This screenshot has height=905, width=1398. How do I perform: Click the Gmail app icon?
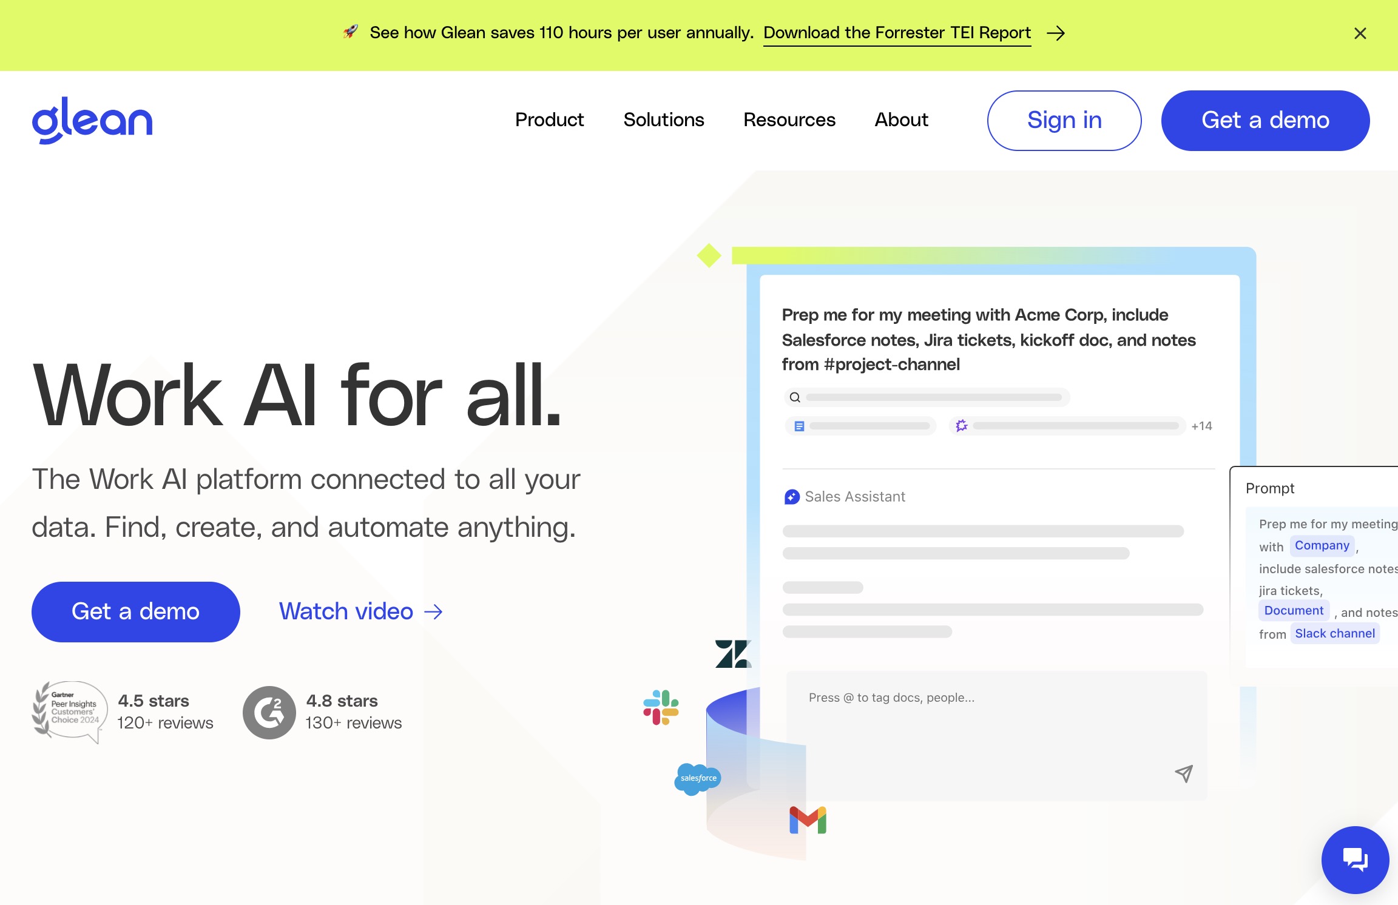click(808, 819)
